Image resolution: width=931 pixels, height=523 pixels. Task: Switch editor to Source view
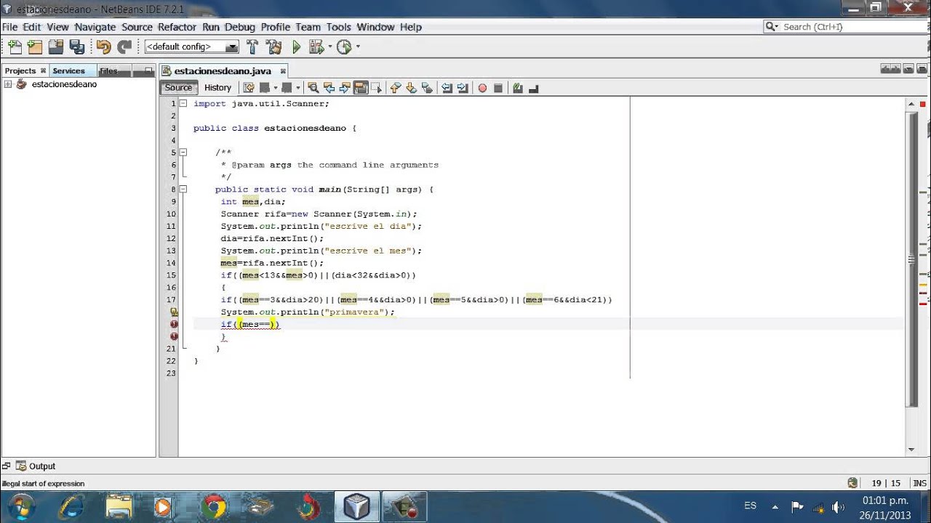point(178,87)
